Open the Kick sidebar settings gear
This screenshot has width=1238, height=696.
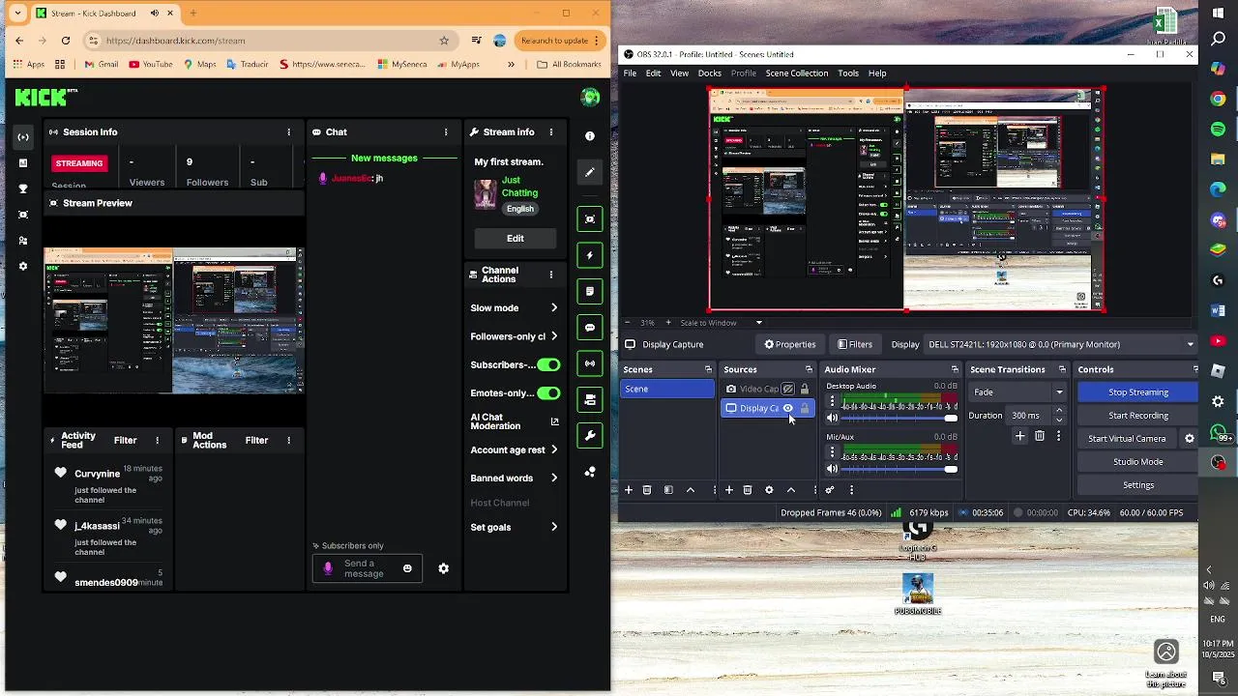coord(23,266)
